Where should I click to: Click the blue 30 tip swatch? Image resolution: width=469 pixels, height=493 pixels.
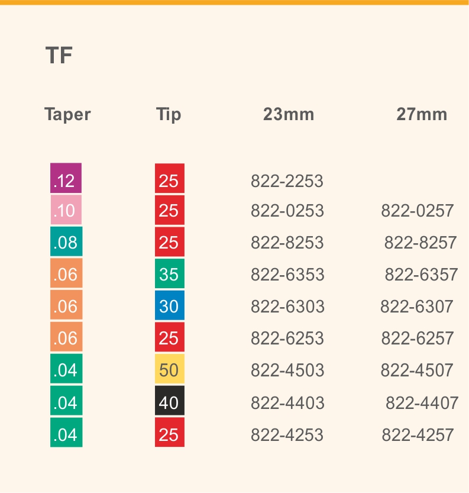click(170, 305)
